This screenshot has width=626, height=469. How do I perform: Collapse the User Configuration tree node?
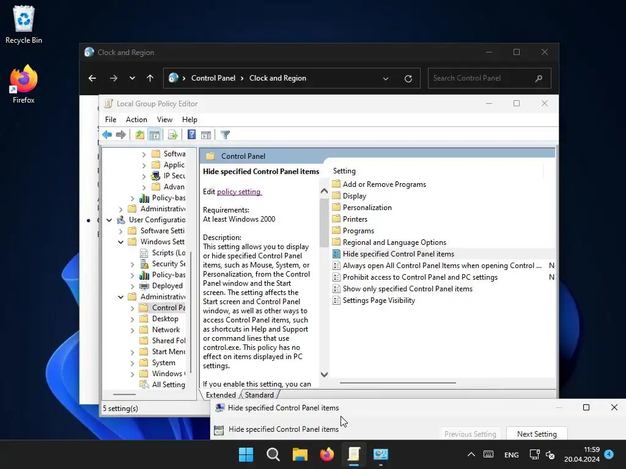109,220
